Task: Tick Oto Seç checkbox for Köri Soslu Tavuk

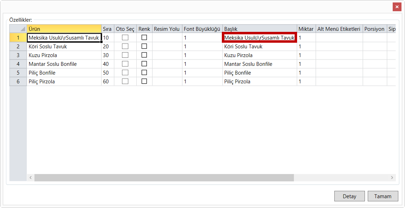Action: point(125,46)
